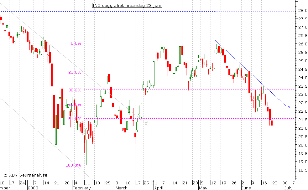The width and height of the screenshot is (308, 190).
Task: Select the '26.5' price axis value
Action: coord(303,35)
